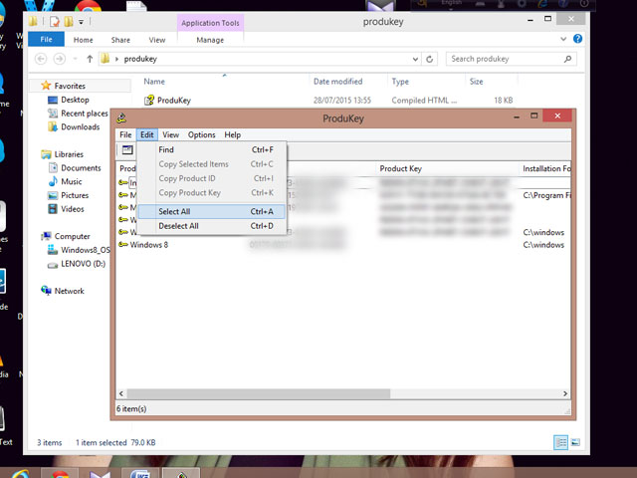The width and height of the screenshot is (637, 478).
Task: Switch Explorer to details view icon
Action: point(560,442)
